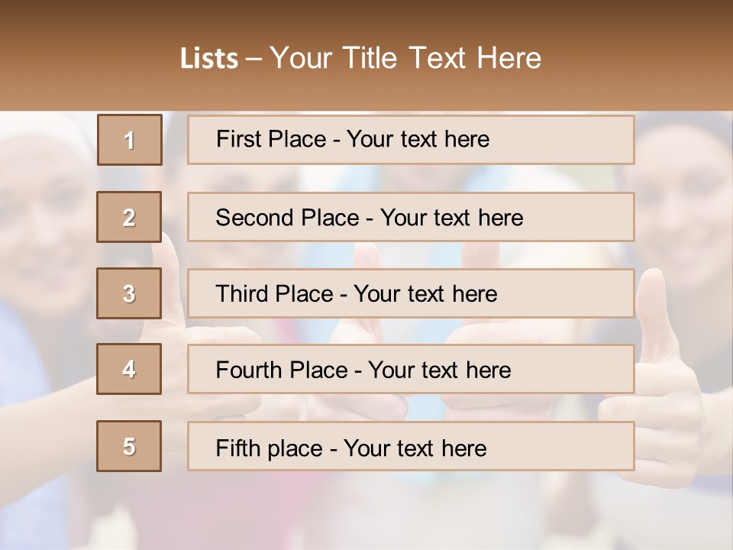The width and height of the screenshot is (733, 550).
Task: Select the number 1 box
Action: point(130,140)
